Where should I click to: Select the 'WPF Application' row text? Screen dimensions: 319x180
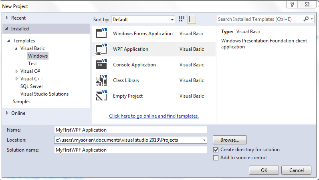[130, 49]
